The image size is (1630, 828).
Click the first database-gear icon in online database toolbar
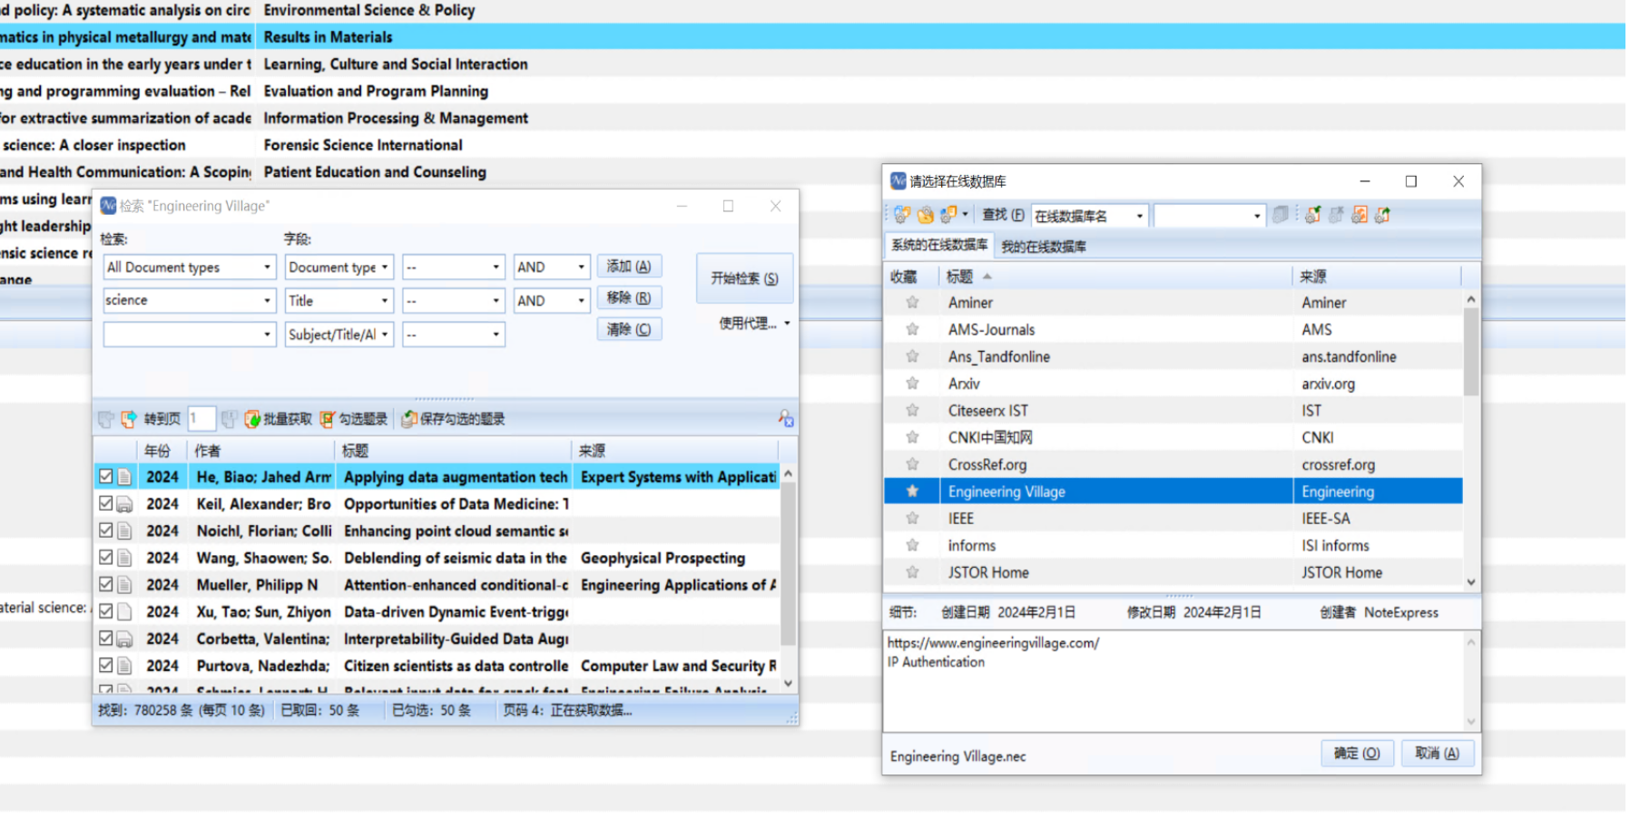tap(901, 215)
